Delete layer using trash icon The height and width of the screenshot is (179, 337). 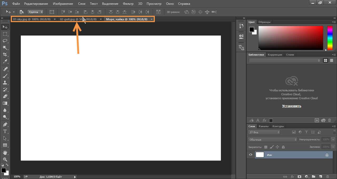328,177
